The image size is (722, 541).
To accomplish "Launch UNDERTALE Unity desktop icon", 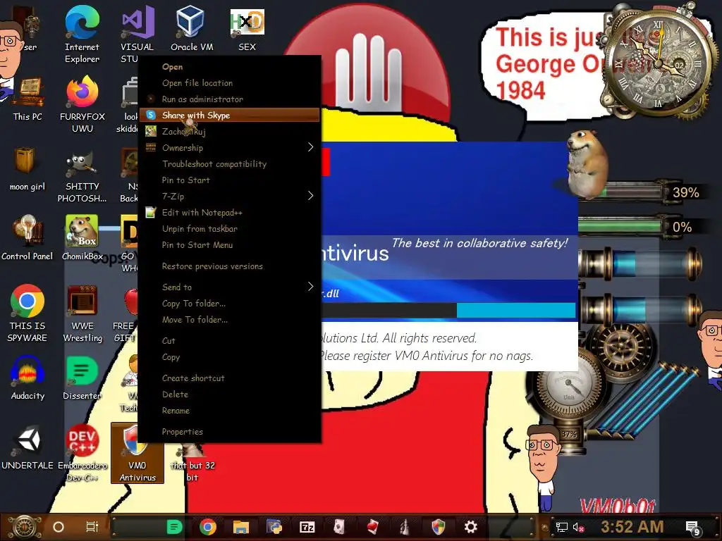I will tap(27, 447).
